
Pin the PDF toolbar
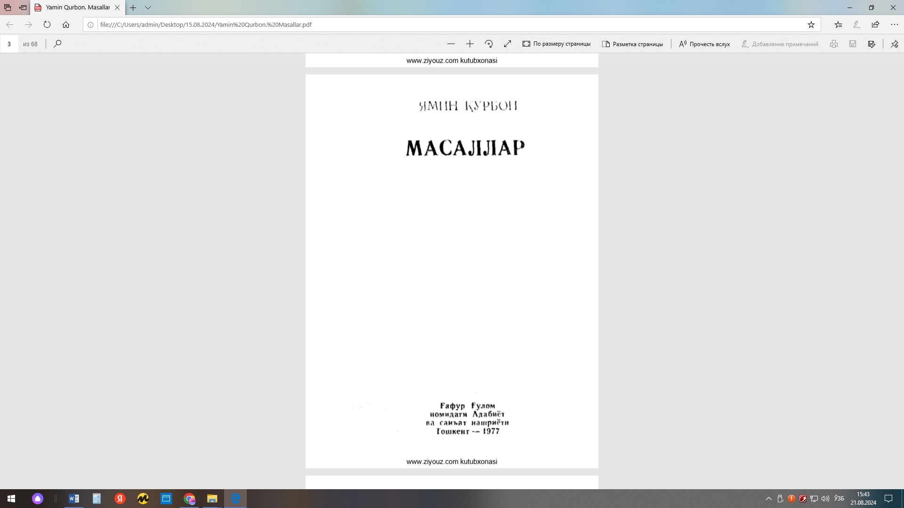click(894, 44)
